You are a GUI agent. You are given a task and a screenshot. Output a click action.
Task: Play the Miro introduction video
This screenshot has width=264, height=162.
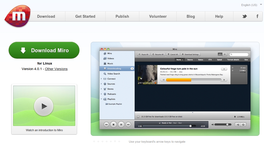click(44, 106)
